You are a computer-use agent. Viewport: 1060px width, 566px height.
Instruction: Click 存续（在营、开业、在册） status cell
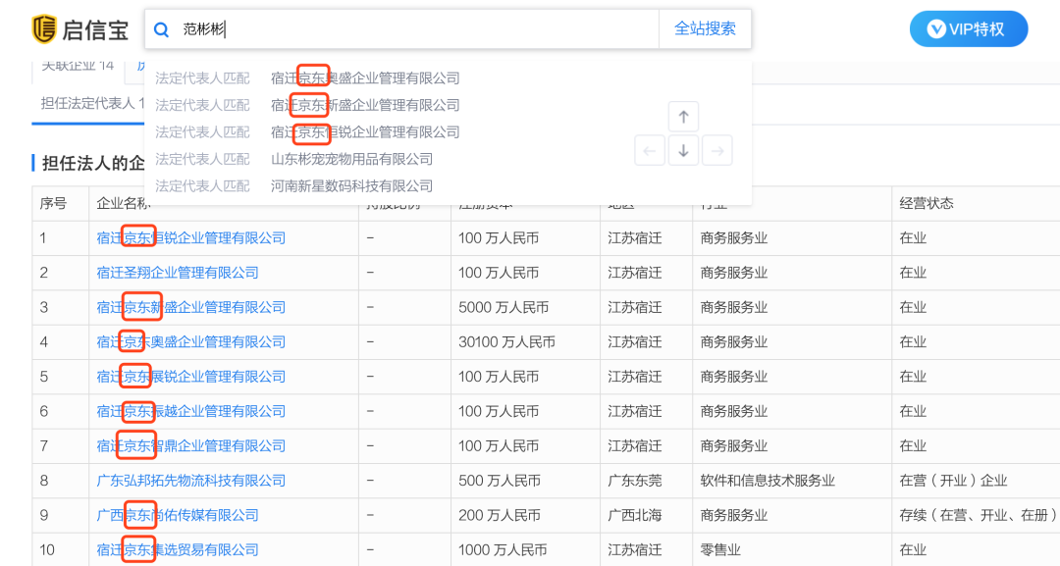(x=979, y=515)
